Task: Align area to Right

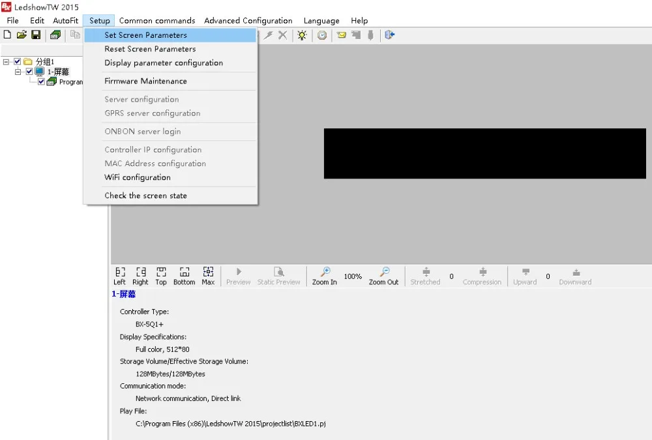Action: [x=141, y=276]
